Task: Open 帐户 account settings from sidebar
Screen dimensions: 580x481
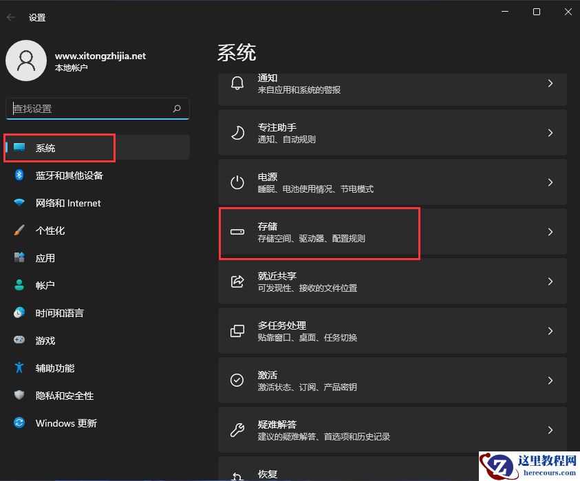Action: coord(19,285)
